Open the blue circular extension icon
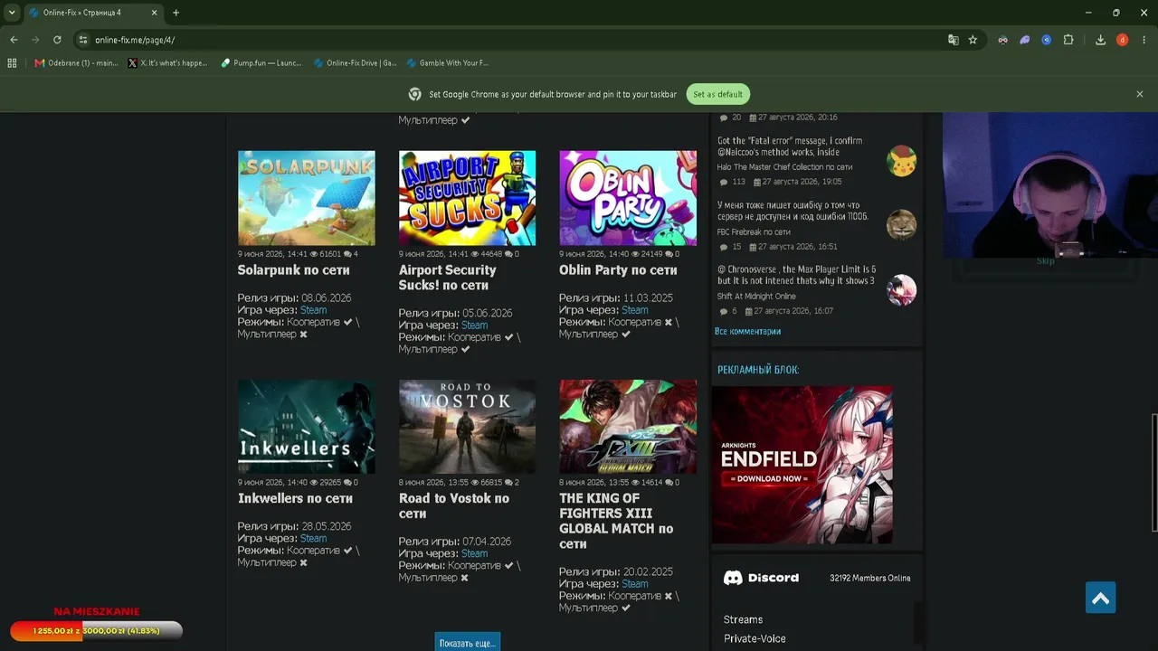Screen dimensions: 1158x651 [1047, 40]
